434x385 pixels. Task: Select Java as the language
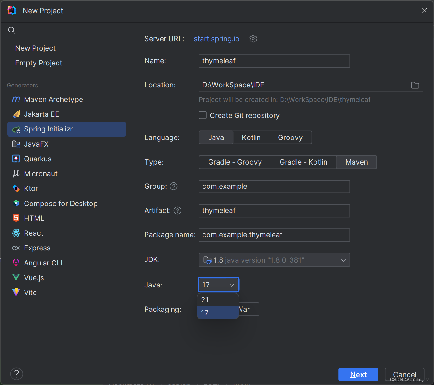point(216,137)
